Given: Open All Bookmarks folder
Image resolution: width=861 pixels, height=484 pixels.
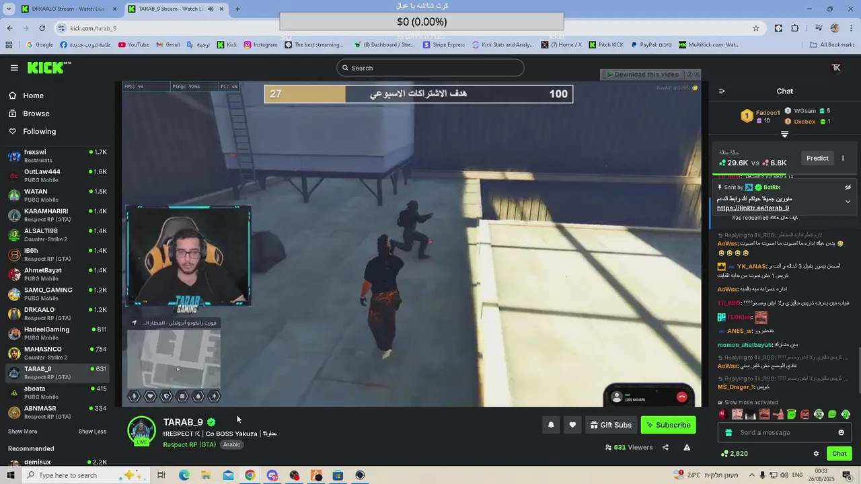Looking at the screenshot, I should (832, 45).
